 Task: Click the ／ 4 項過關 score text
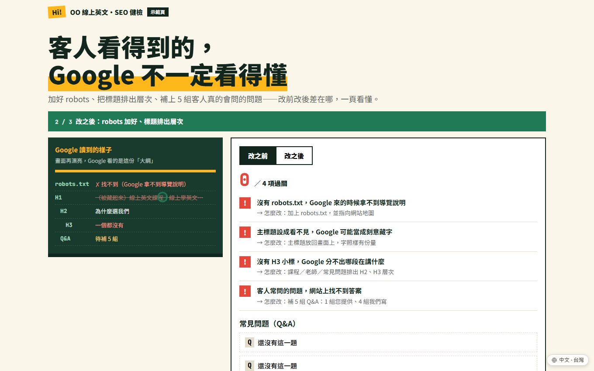[x=271, y=184]
